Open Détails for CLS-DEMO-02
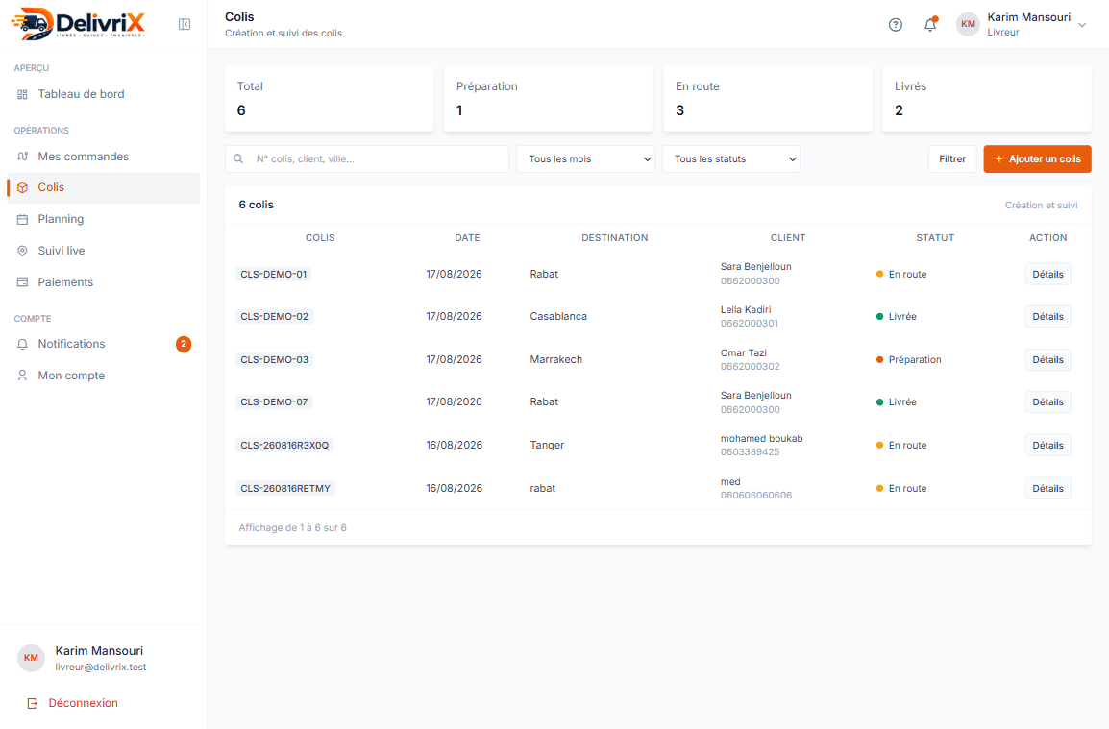Image resolution: width=1109 pixels, height=729 pixels. click(1047, 317)
